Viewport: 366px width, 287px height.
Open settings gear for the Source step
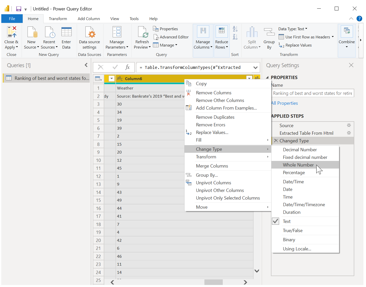(349, 125)
